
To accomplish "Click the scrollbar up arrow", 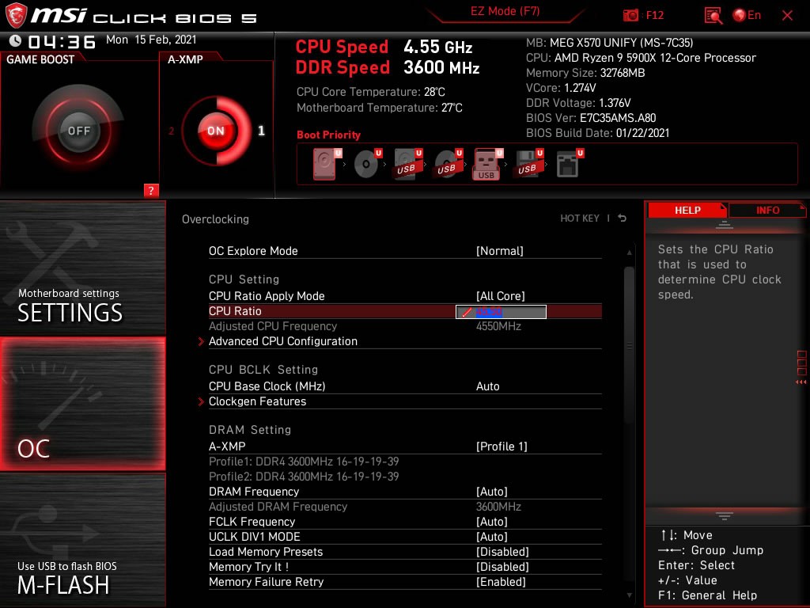I will pos(629,253).
